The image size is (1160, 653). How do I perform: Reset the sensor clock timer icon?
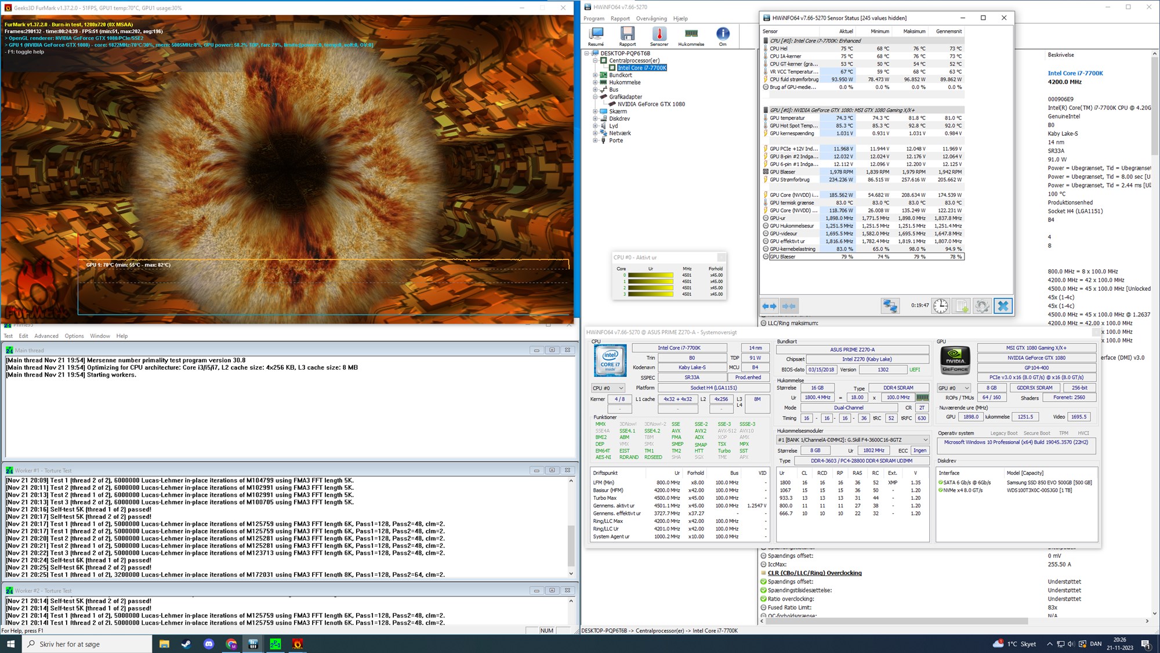coord(940,306)
